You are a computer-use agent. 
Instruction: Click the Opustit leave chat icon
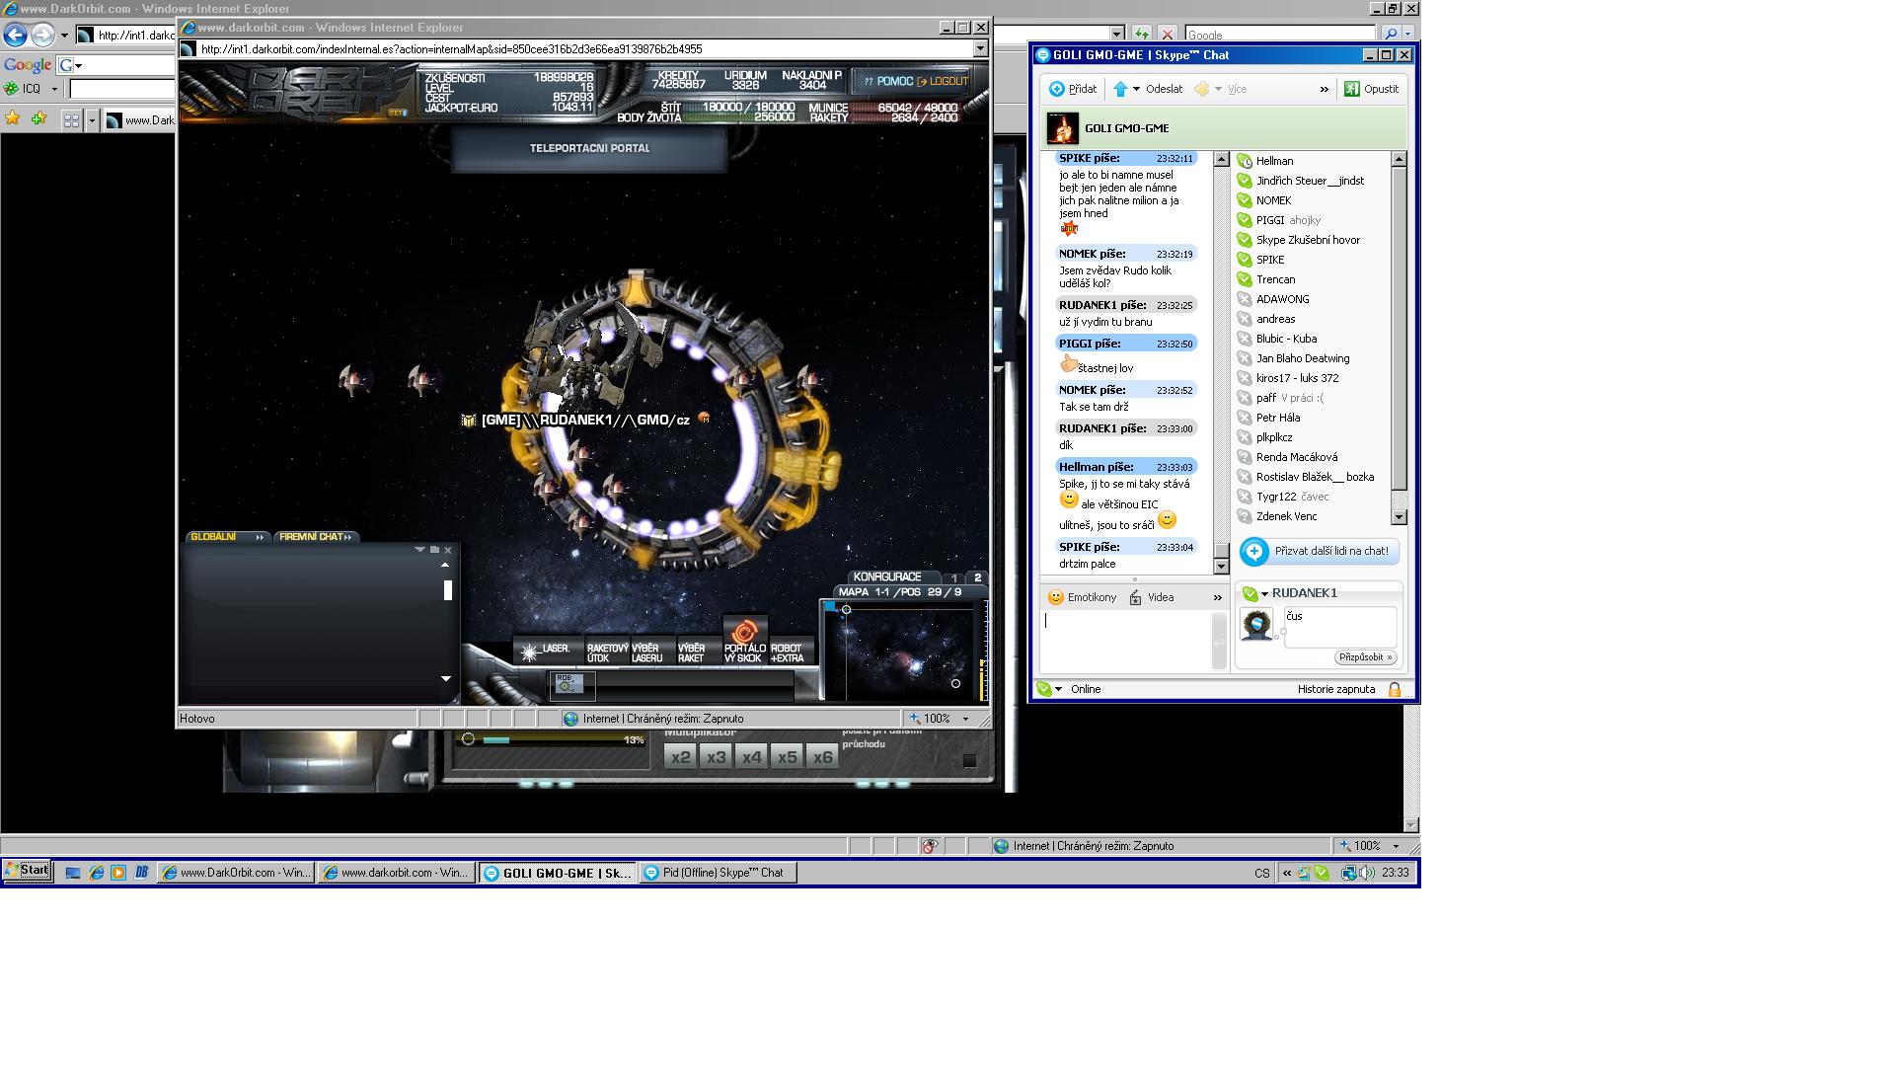point(1352,89)
